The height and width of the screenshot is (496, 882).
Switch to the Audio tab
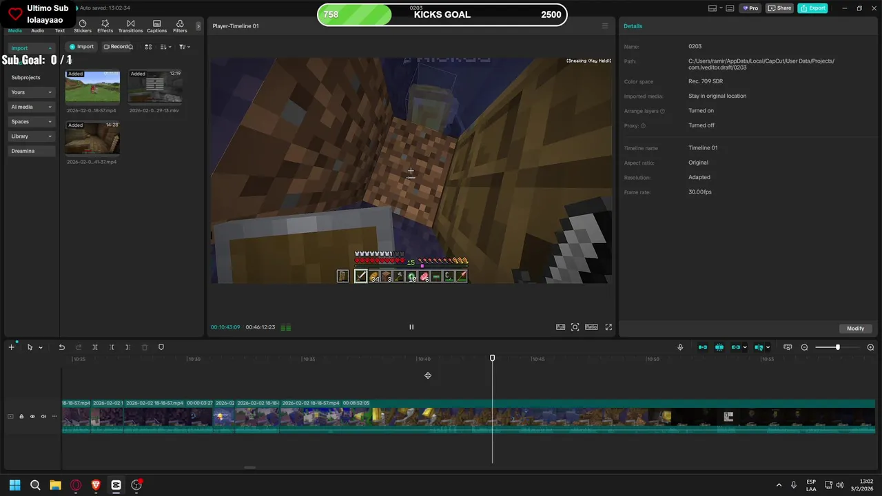pos(37,30)
